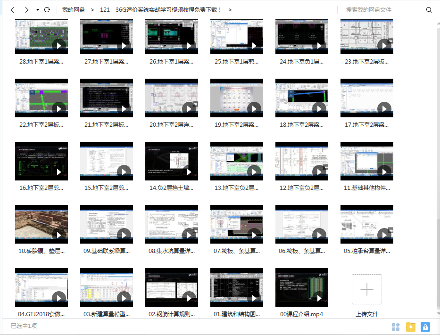Select the 14.负2层挡土墙 video

[x=172, y=161]
